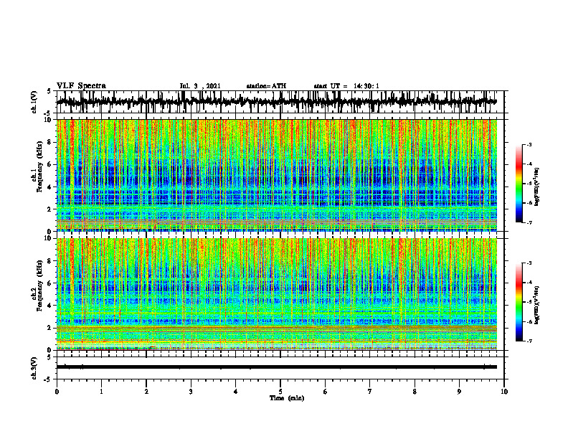Click the ch.2 color bar "-3" label
This screenshot has height=439, width=568.
tap(529, 263)
